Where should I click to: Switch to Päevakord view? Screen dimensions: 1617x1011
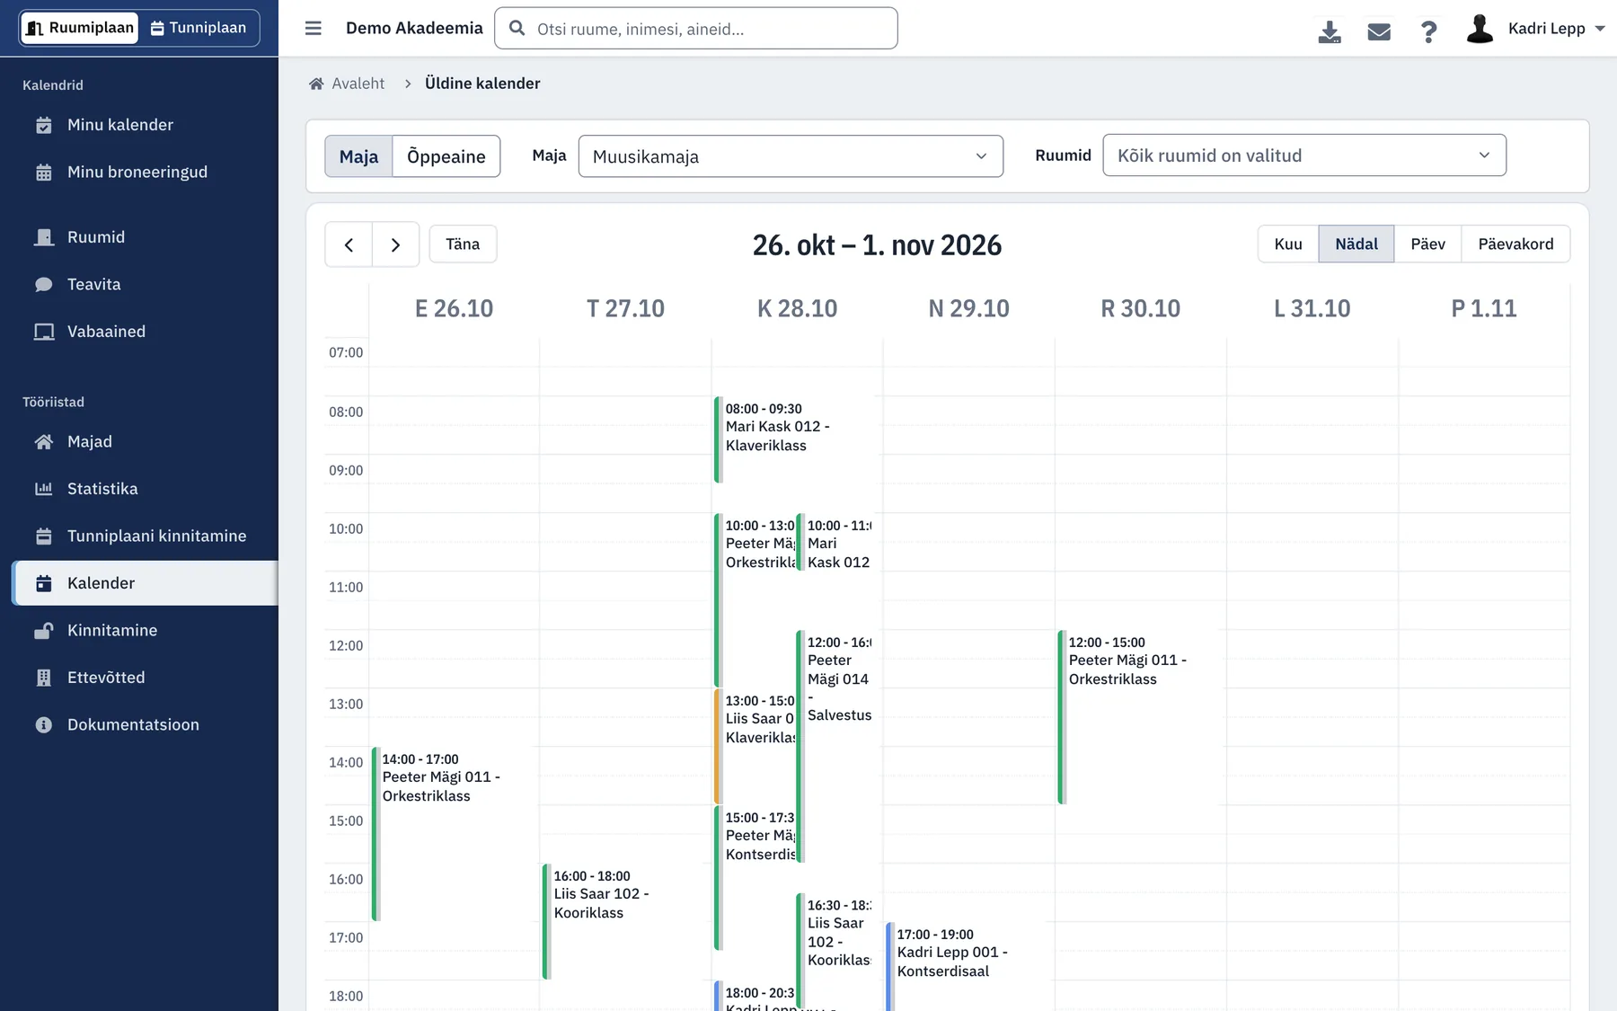coord(1515,244)
